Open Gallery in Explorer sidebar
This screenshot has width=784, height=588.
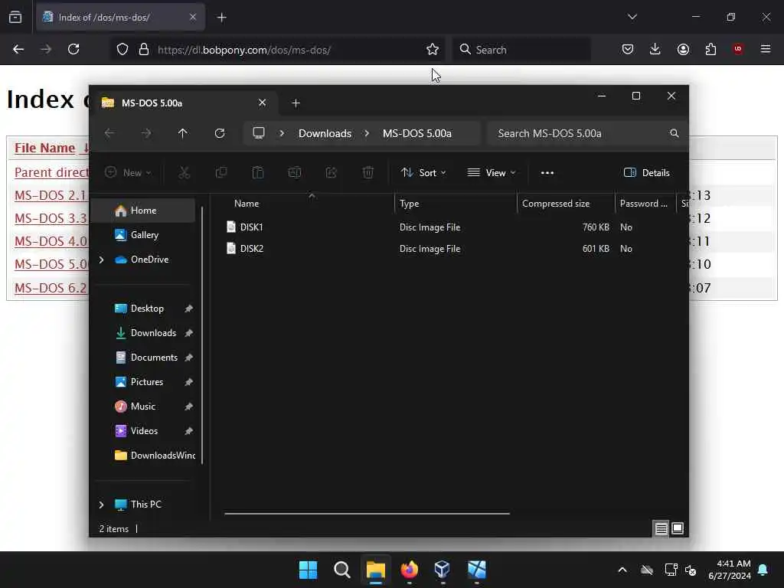tap(143, 234)
